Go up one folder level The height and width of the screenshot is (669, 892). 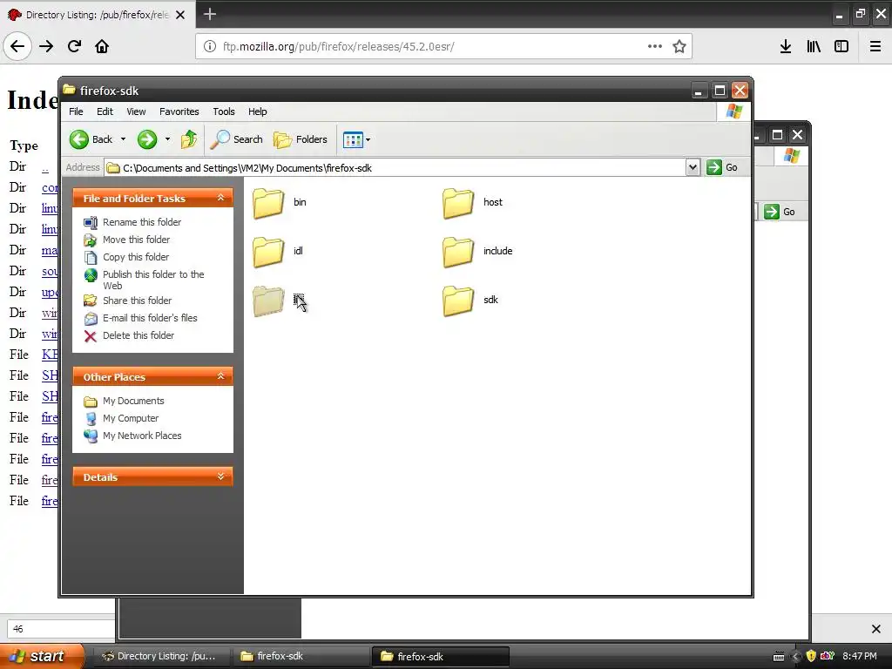(189, 139)
